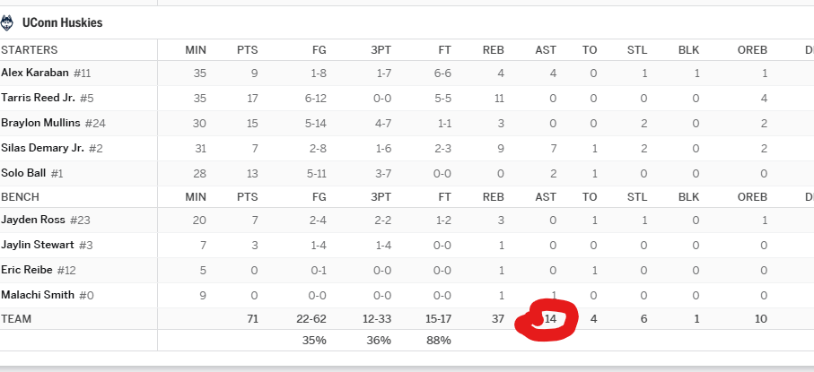
Task: Click the 88% free throw percentage
Action: coord(439,341)
